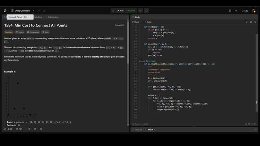Viewport: 260px width, 146px height.
Task: Dislike the problem thumbs-down 101
Action: click(19, 129)
